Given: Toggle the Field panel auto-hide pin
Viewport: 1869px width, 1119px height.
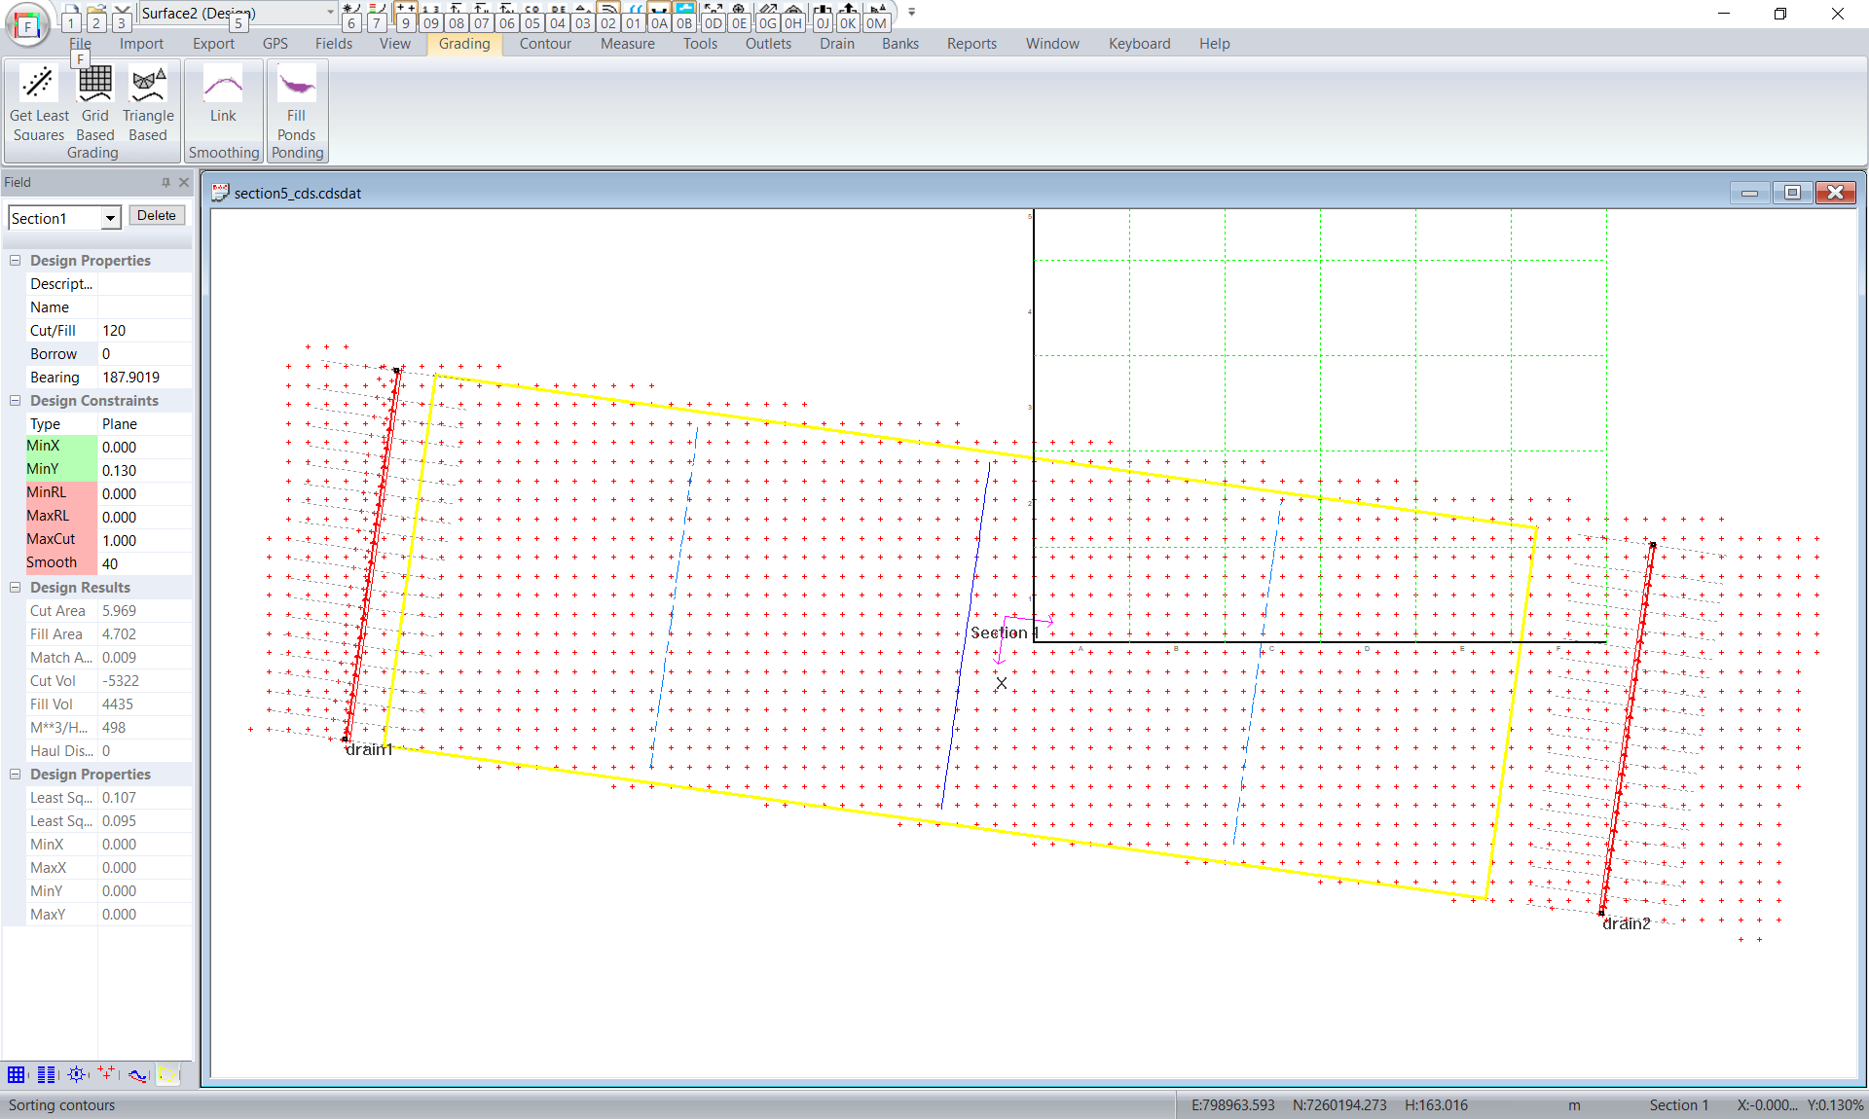Looking at the screenshot, I should coord(165,182).
